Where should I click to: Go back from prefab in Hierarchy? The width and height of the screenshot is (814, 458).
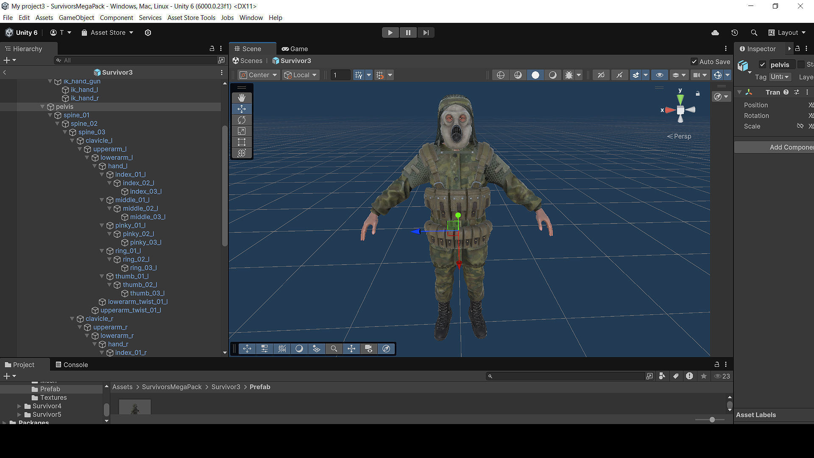coord(5,73)
